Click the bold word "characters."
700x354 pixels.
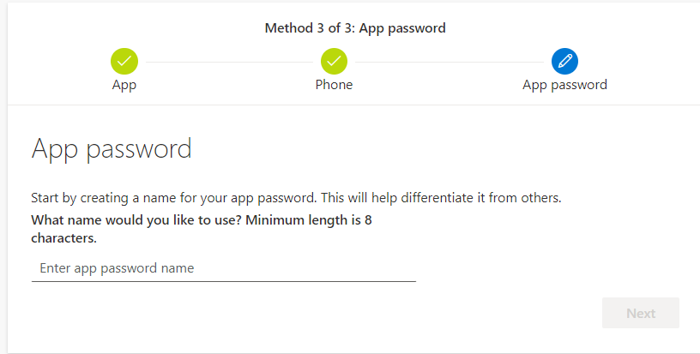coord(63,237)
